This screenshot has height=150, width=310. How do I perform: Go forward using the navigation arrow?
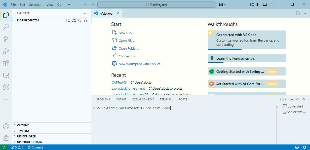pyautogui.click(x=92, y=5)
